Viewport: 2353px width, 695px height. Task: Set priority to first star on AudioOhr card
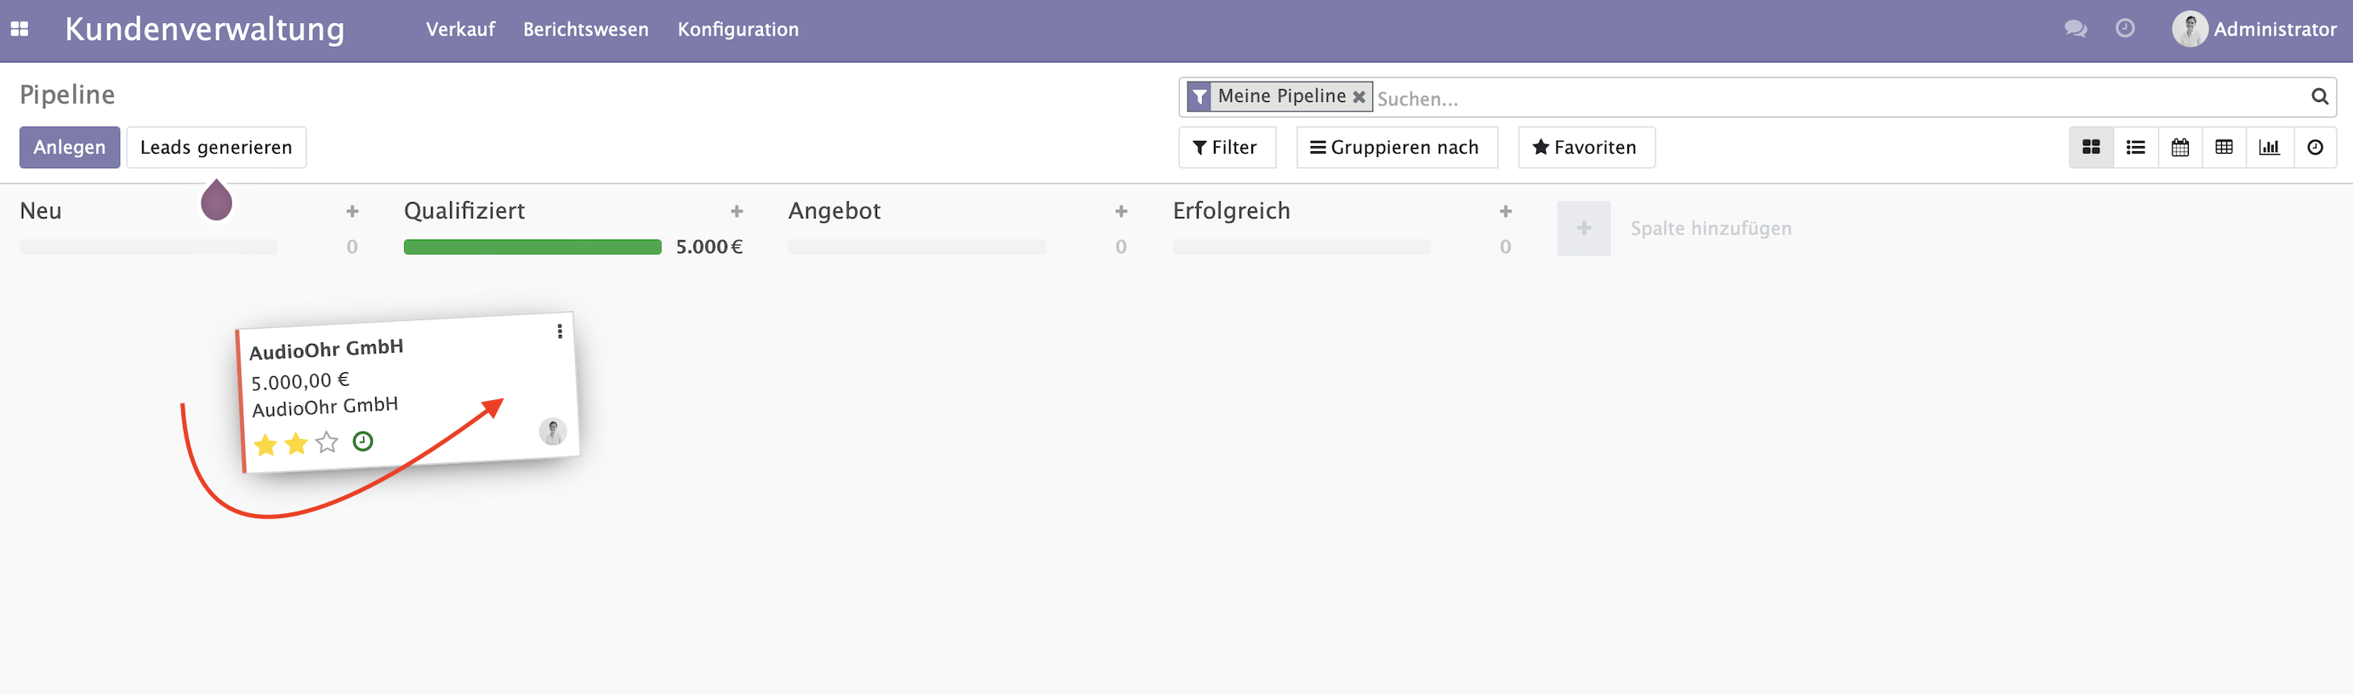pos(265,445)
